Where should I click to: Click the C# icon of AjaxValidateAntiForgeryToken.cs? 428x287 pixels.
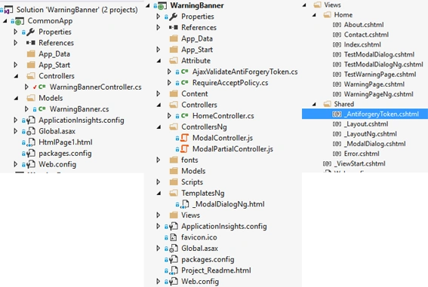click(185, 72)
